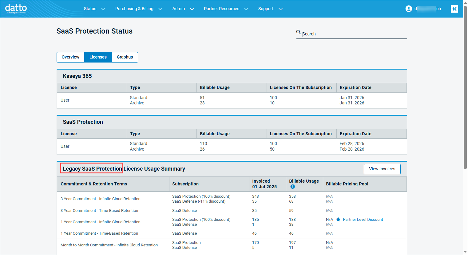Click the Billable Usage help question icon
The image size is (468, 255).
click(x=292, y=187)
